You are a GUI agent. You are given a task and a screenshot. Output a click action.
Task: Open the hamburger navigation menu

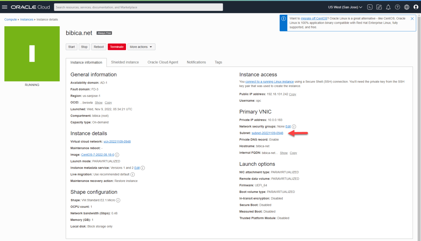(5, 7)
